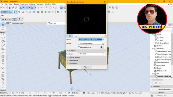Click the 1:100 scale selector

61,93
